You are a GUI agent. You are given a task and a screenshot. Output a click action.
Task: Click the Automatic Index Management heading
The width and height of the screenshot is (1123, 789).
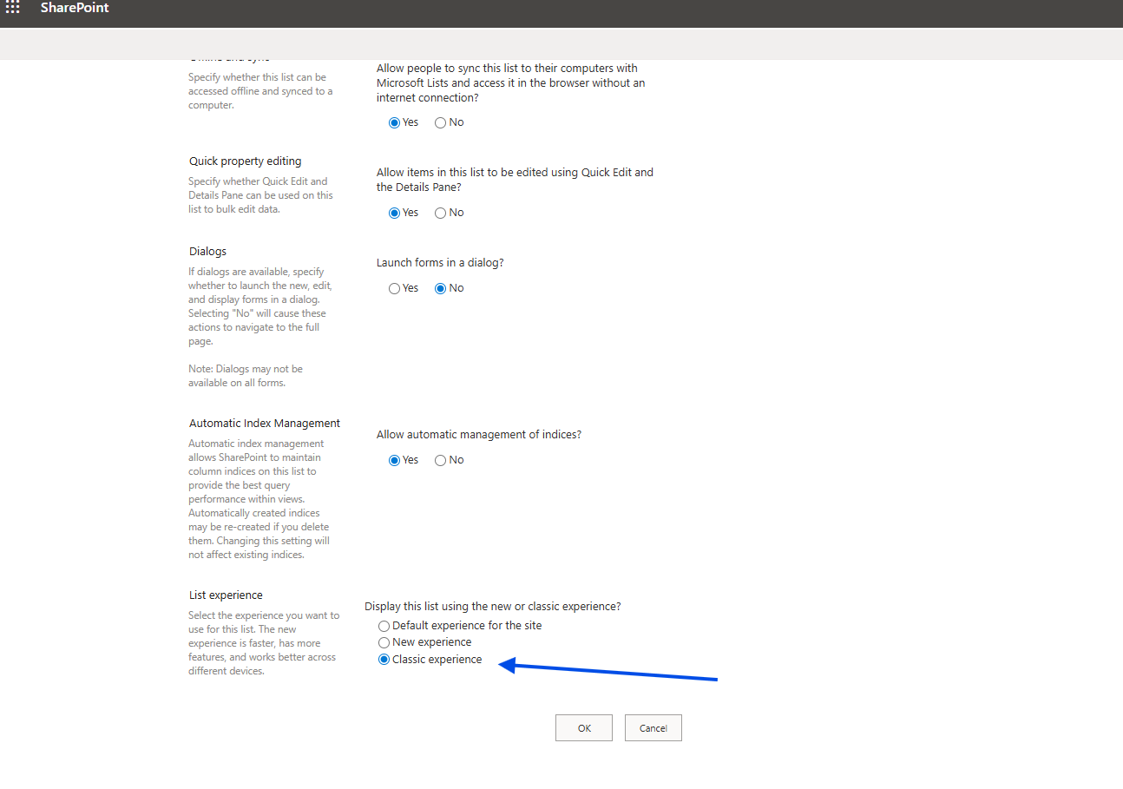(x=265, y=424)
